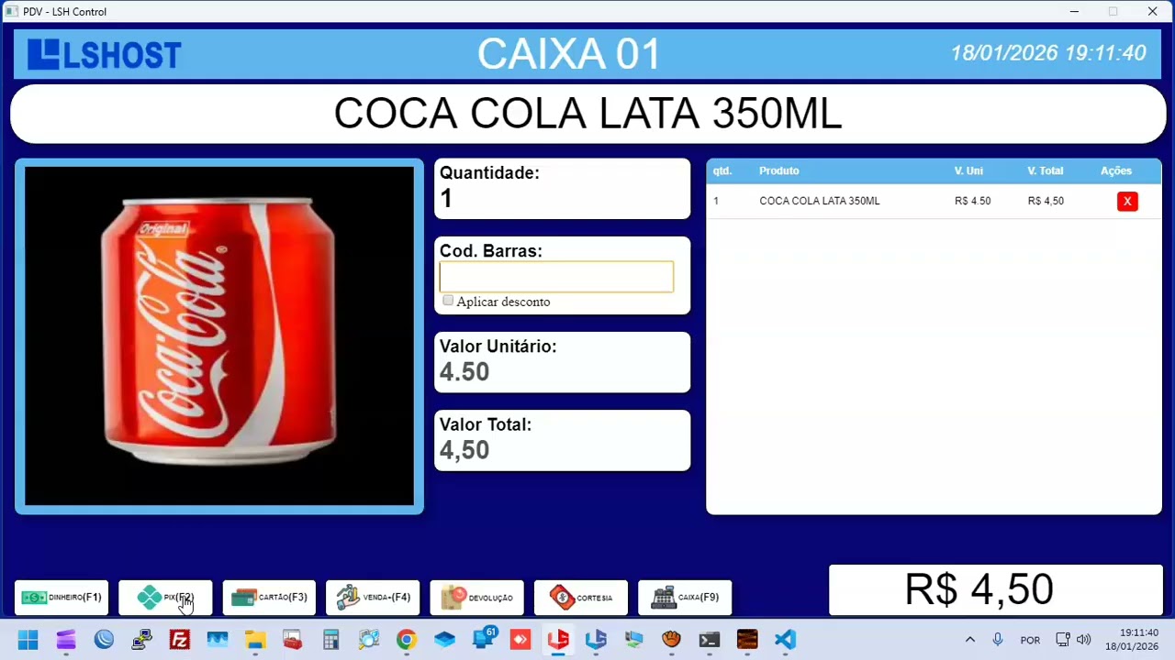The image size is (1175, 660).
Task: Open the taskbar app with badge 61
Action: [483, 640]
